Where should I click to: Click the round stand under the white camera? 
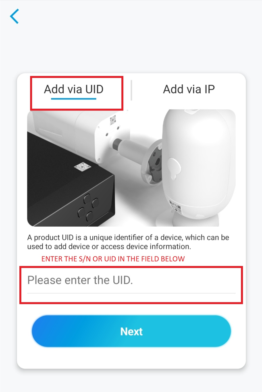pos(187,219)
